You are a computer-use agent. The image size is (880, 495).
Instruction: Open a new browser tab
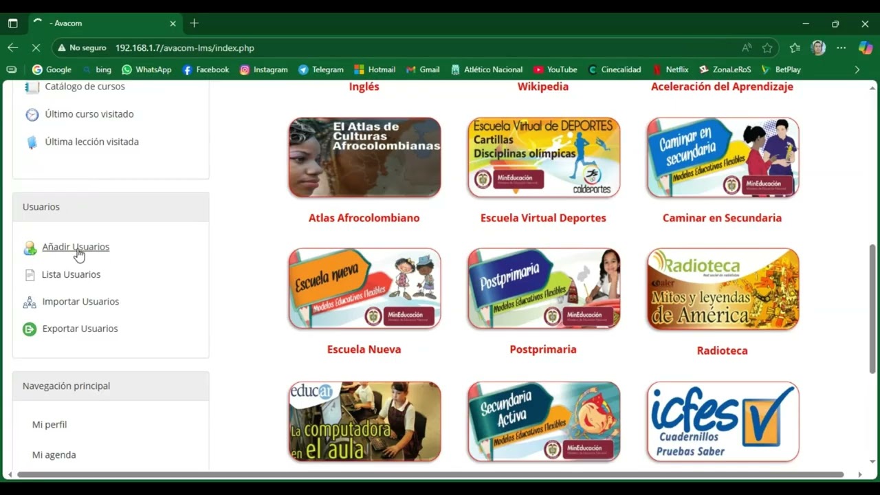tap(194, 23)
